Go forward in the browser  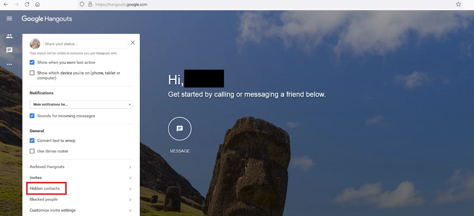(x=17, y=4)
